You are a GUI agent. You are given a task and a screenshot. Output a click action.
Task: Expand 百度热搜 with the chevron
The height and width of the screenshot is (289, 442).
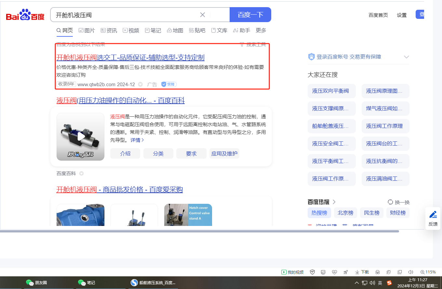coord(334,202)
